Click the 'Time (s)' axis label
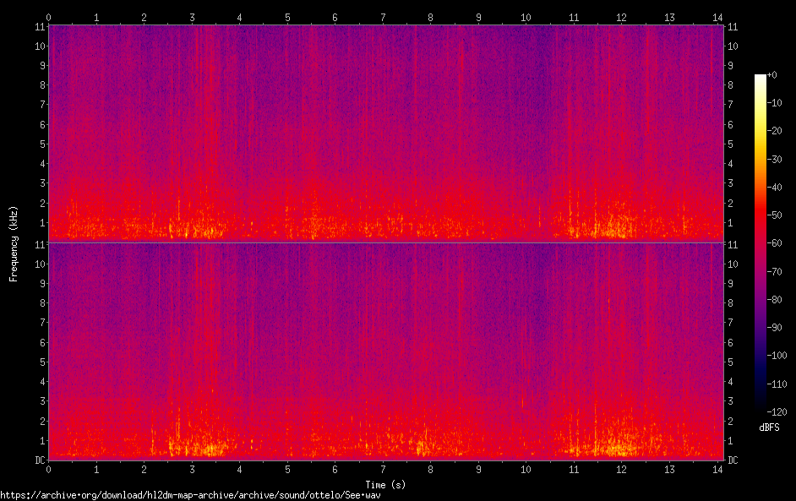The image size is (796, 501). 384,485
